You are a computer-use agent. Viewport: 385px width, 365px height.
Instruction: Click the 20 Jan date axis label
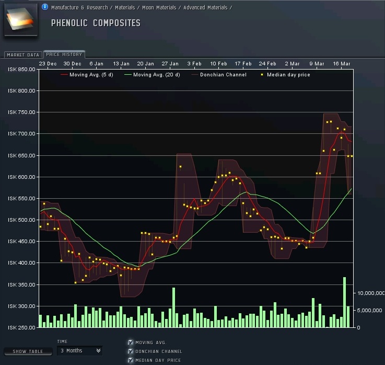pyautogui.click(x=145, y=64)
